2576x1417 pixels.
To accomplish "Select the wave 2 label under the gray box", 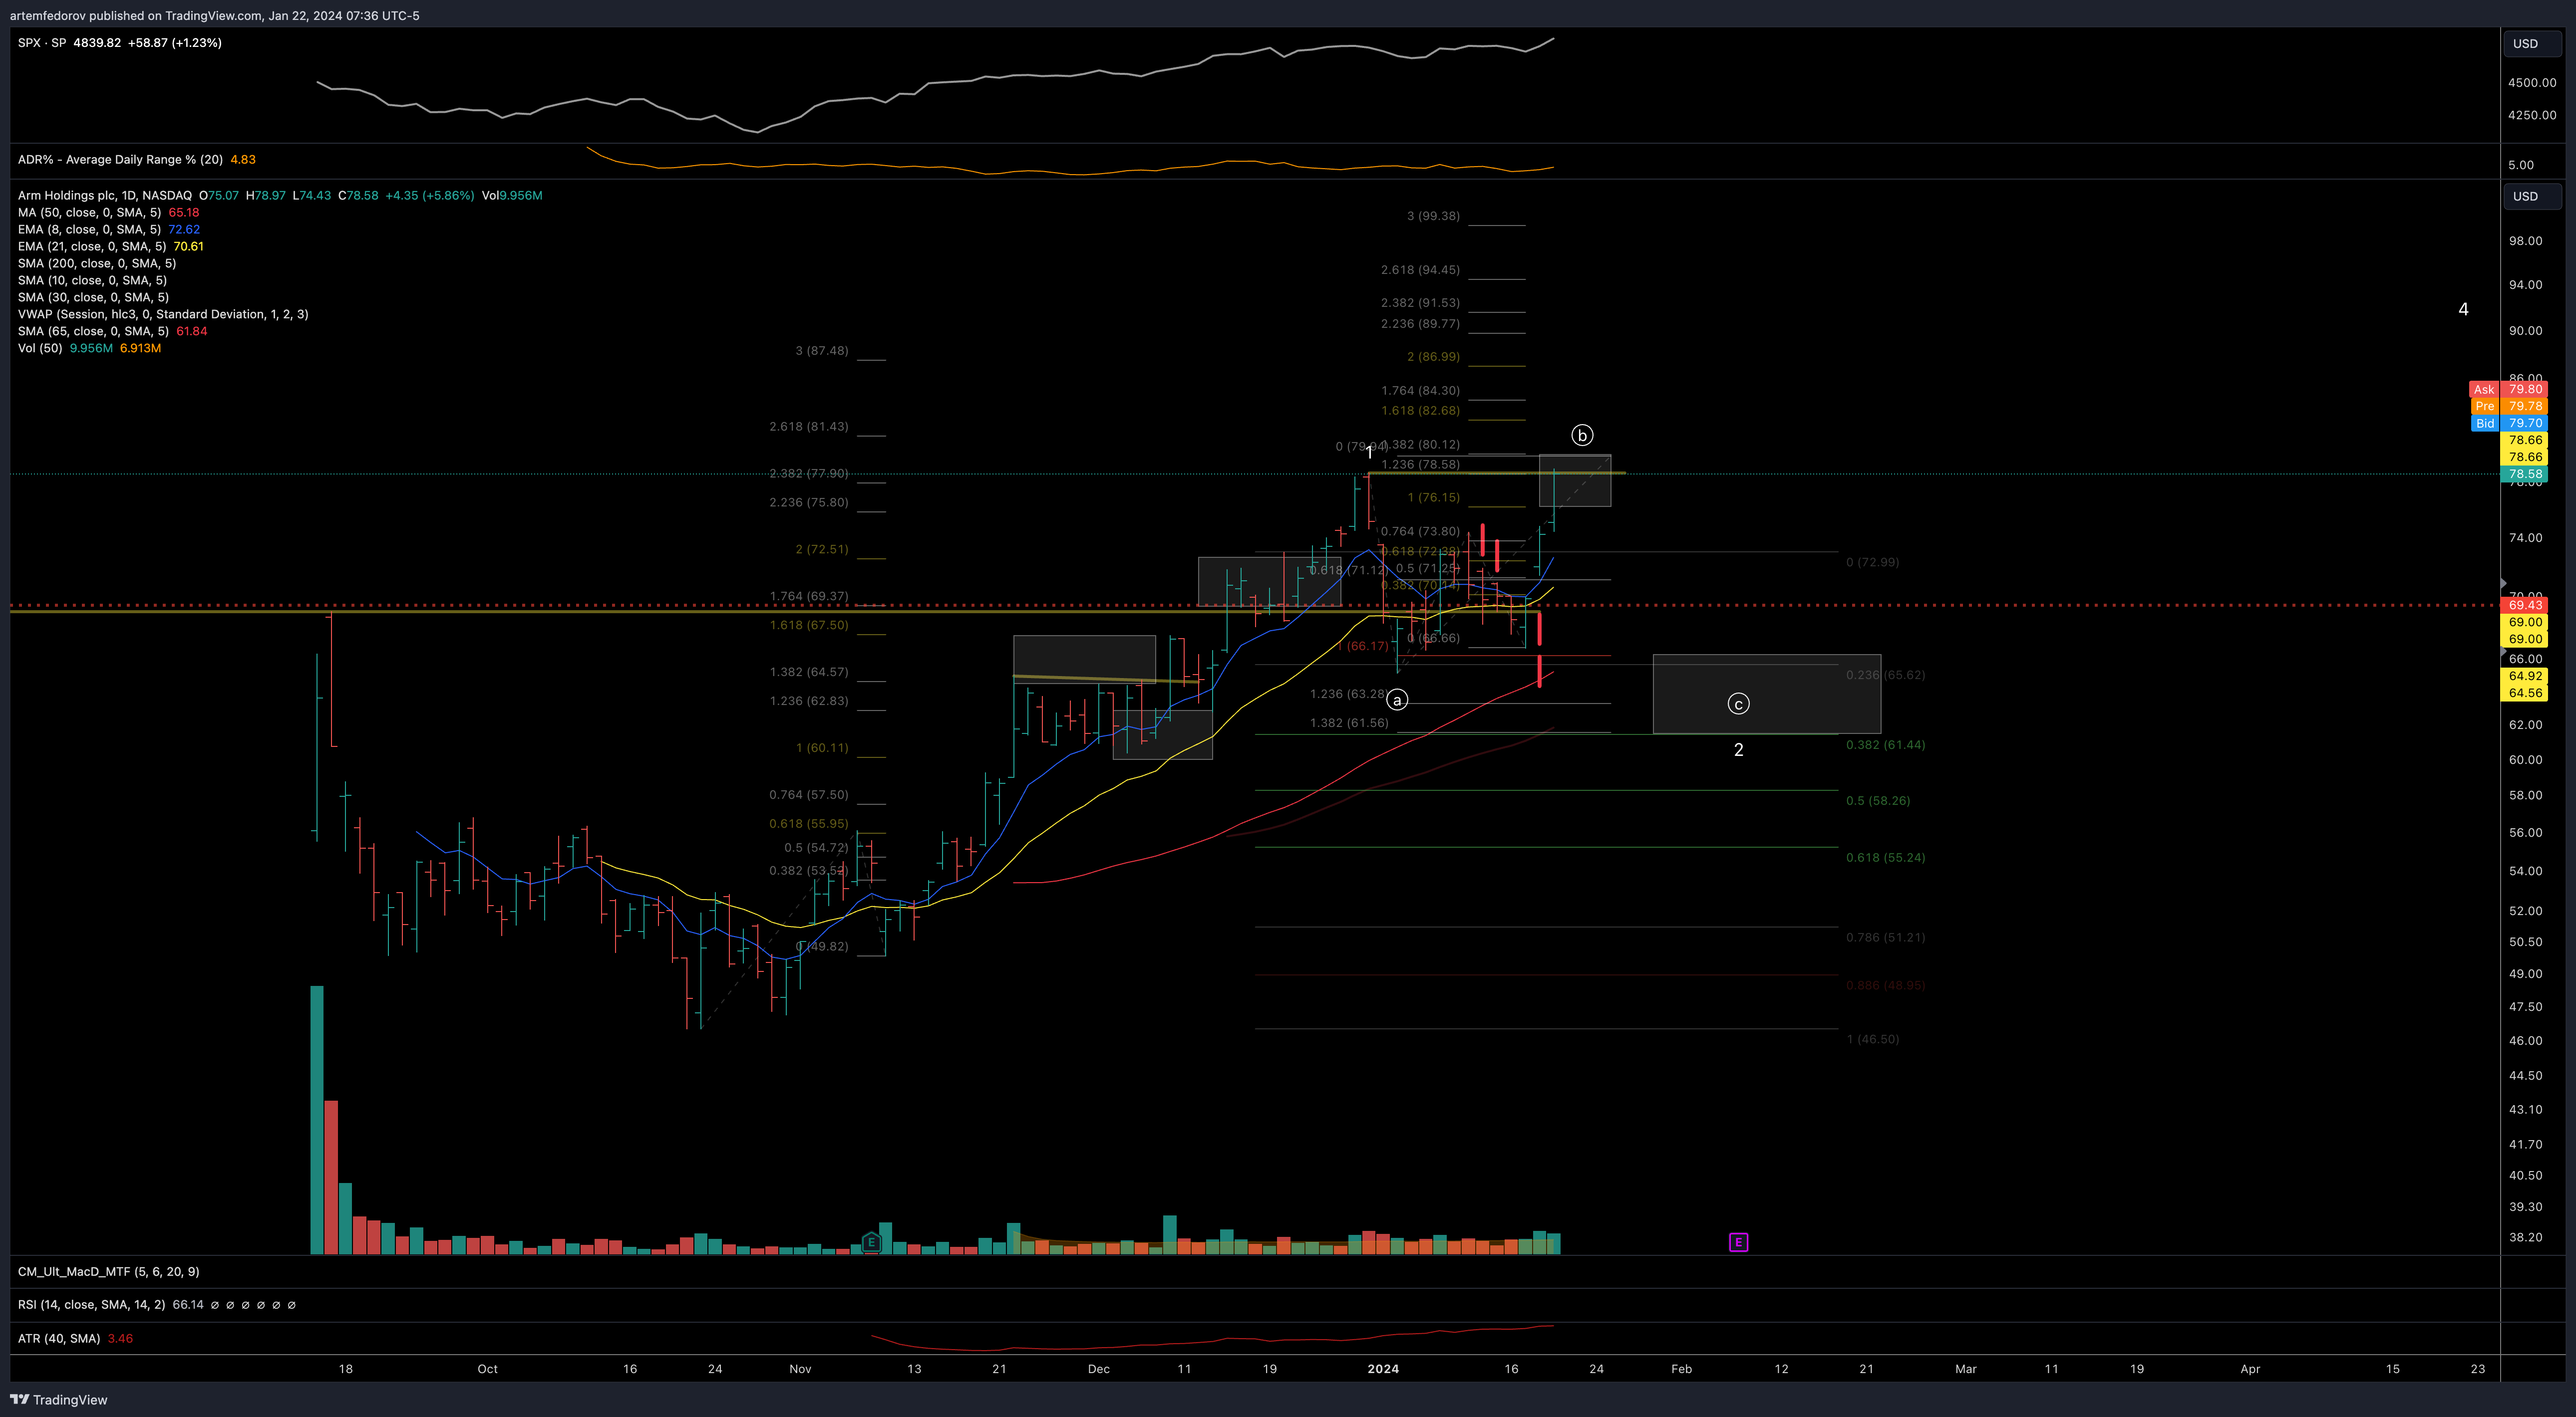I will point(1738,749).
